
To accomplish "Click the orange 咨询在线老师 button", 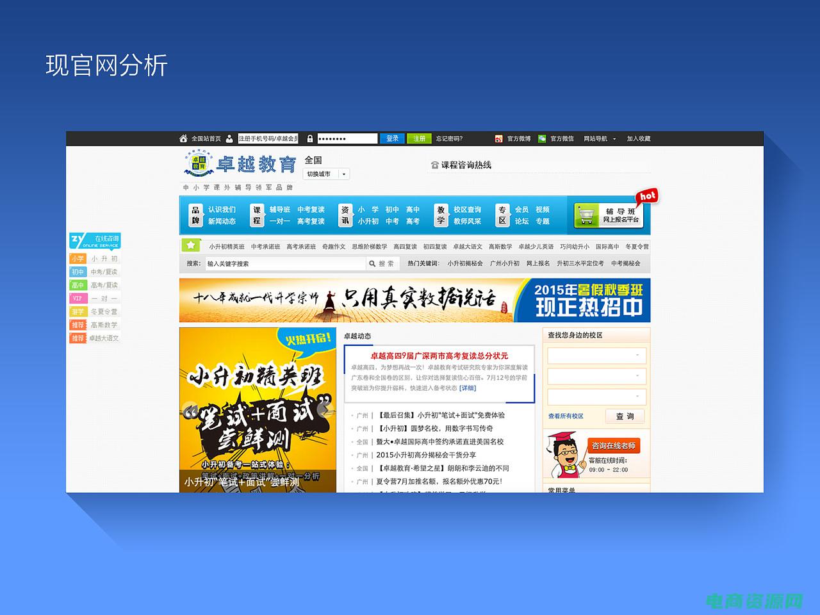I will (613, 445).
